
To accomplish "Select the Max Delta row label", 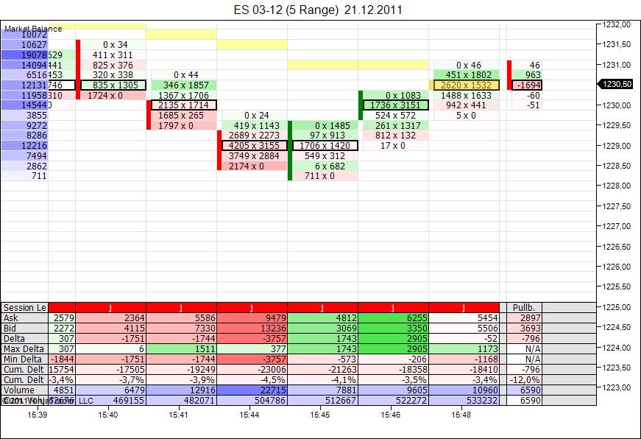I will coord(24,349).
